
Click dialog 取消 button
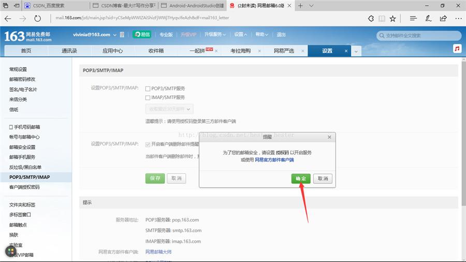point(323,179)
